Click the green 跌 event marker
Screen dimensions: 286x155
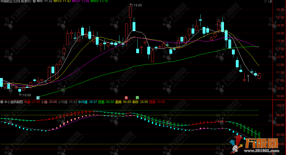pyautogui.click(x=137, y=98)
